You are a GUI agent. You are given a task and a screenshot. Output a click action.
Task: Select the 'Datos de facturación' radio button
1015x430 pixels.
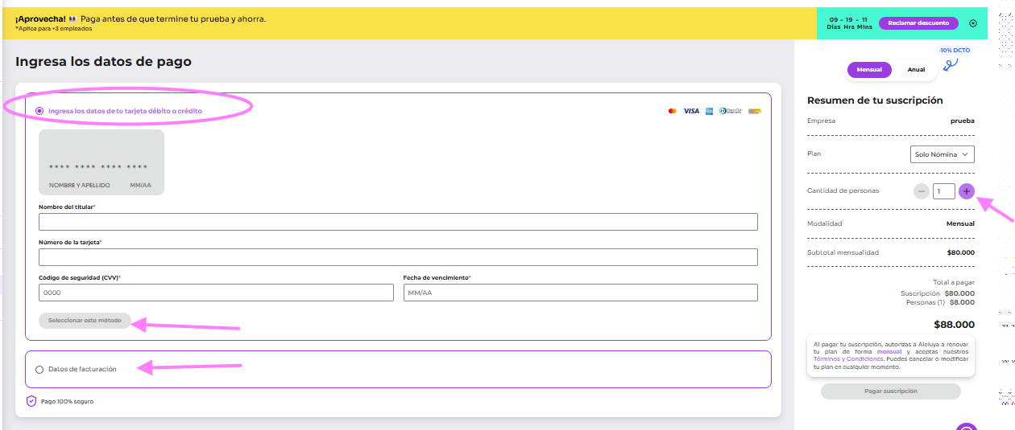pos(39,370)
